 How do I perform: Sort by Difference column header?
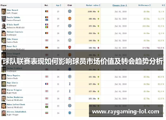(144, 5)
